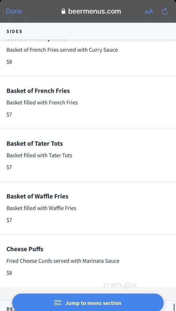Click the list icon on the Jump button
The width and height of the screenshot is (176, 311).
pyautogui.click(x=58, y=303)
